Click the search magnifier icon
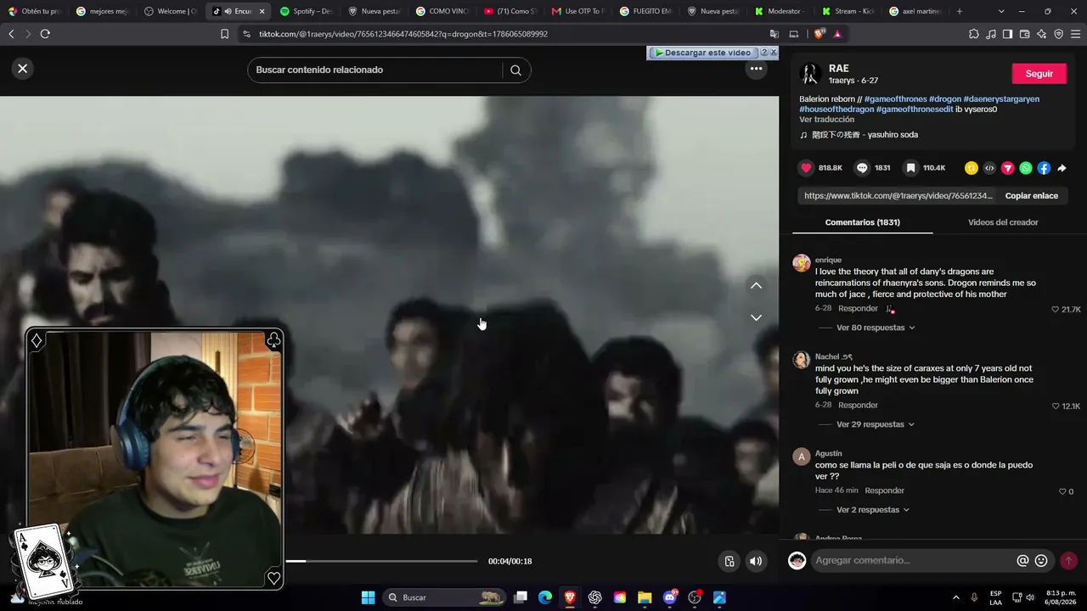Viewport: 1087px width, 611px height. click(515, 70)
